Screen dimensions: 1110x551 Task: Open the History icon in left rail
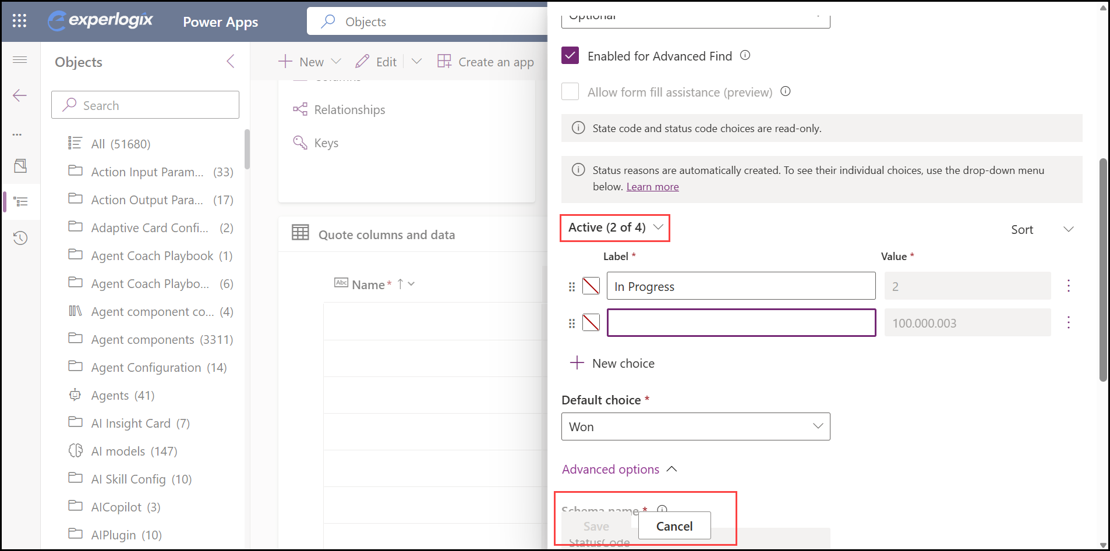pyautogui.click(x=20, y=238)
